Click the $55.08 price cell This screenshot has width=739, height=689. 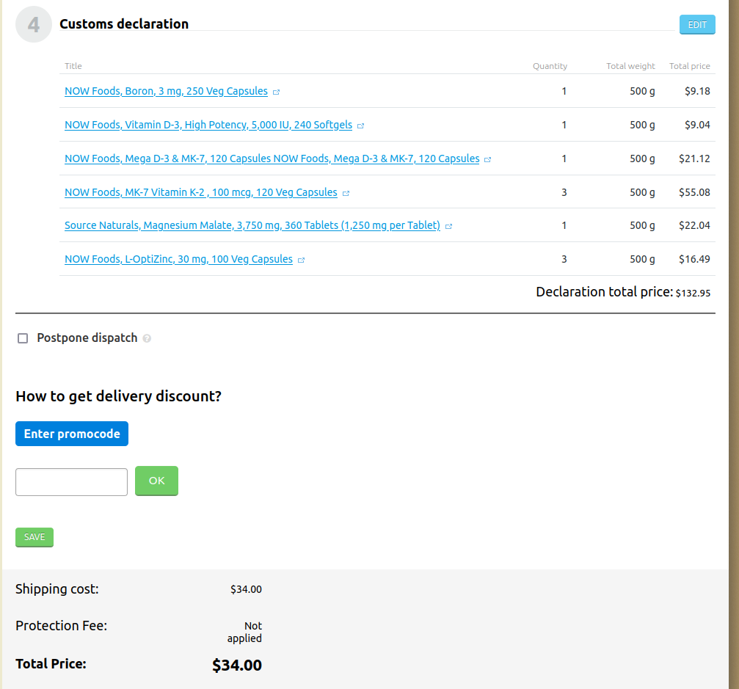tap(694, 192)
